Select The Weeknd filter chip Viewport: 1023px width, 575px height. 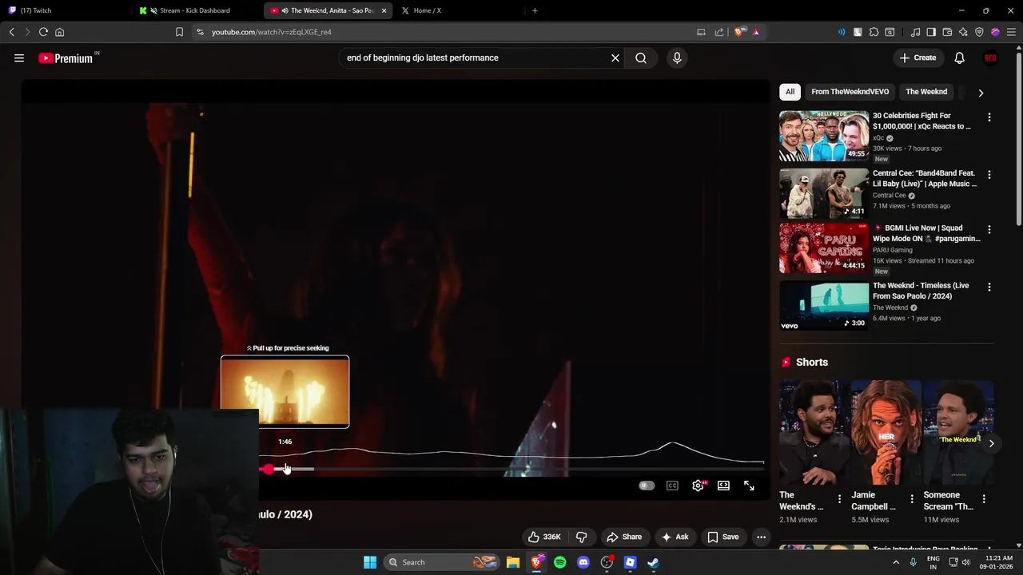tap(926, 92)
